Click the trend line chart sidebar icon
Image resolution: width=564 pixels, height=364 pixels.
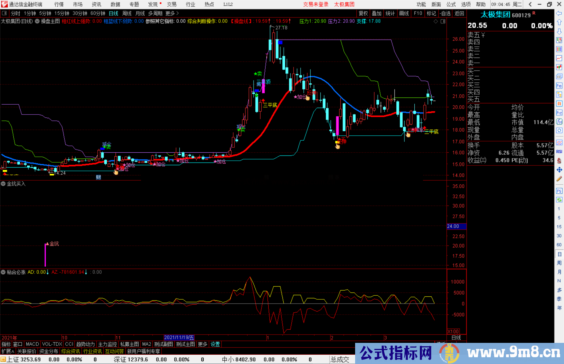click(559, 58)
